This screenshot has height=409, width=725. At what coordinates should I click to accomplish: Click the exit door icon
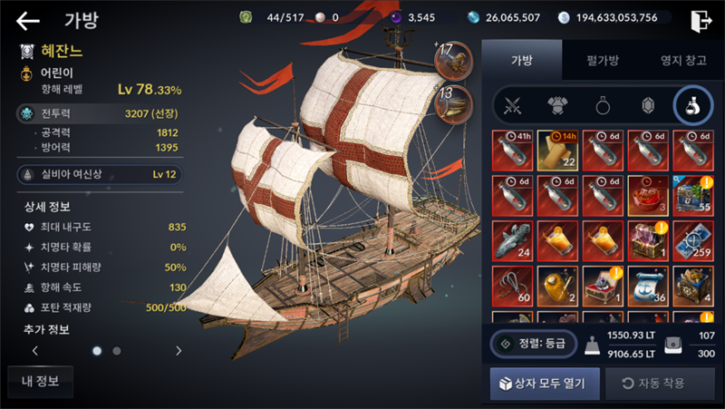pos(701,21)
